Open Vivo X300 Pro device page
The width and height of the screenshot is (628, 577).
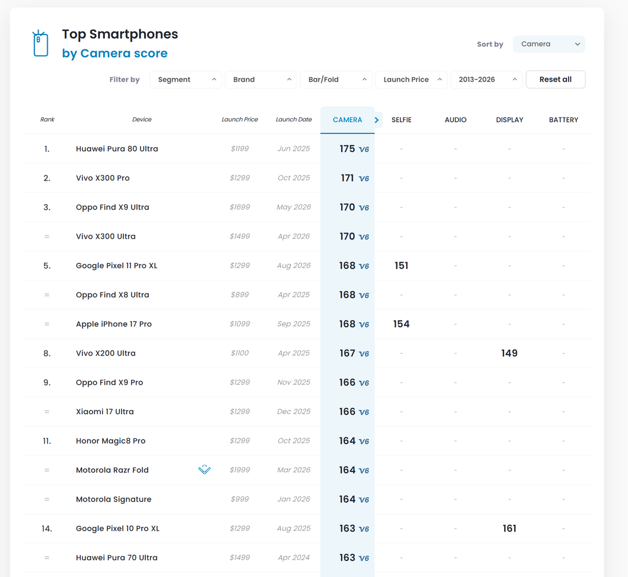click(x=103, y=178)
